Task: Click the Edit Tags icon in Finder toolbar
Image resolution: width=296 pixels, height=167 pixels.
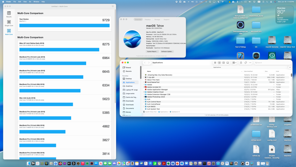Action: (246, 63)
